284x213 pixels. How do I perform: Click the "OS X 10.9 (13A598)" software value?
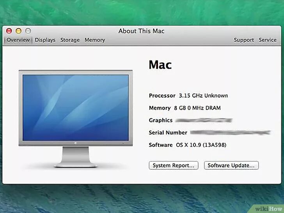(201, 145)
